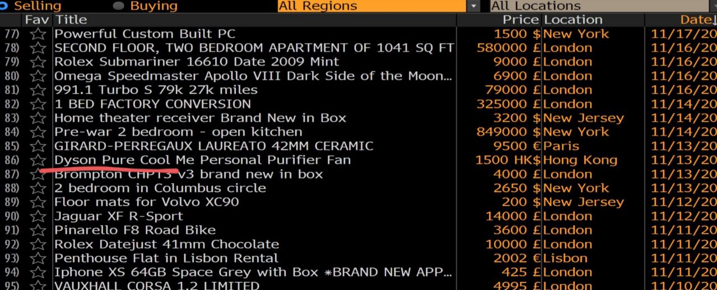The height and width of the screenshot is (290, 717).
Task: Open the Omega Speedmaster Apollo VIII listing
Action: click(x=253, y=76)
